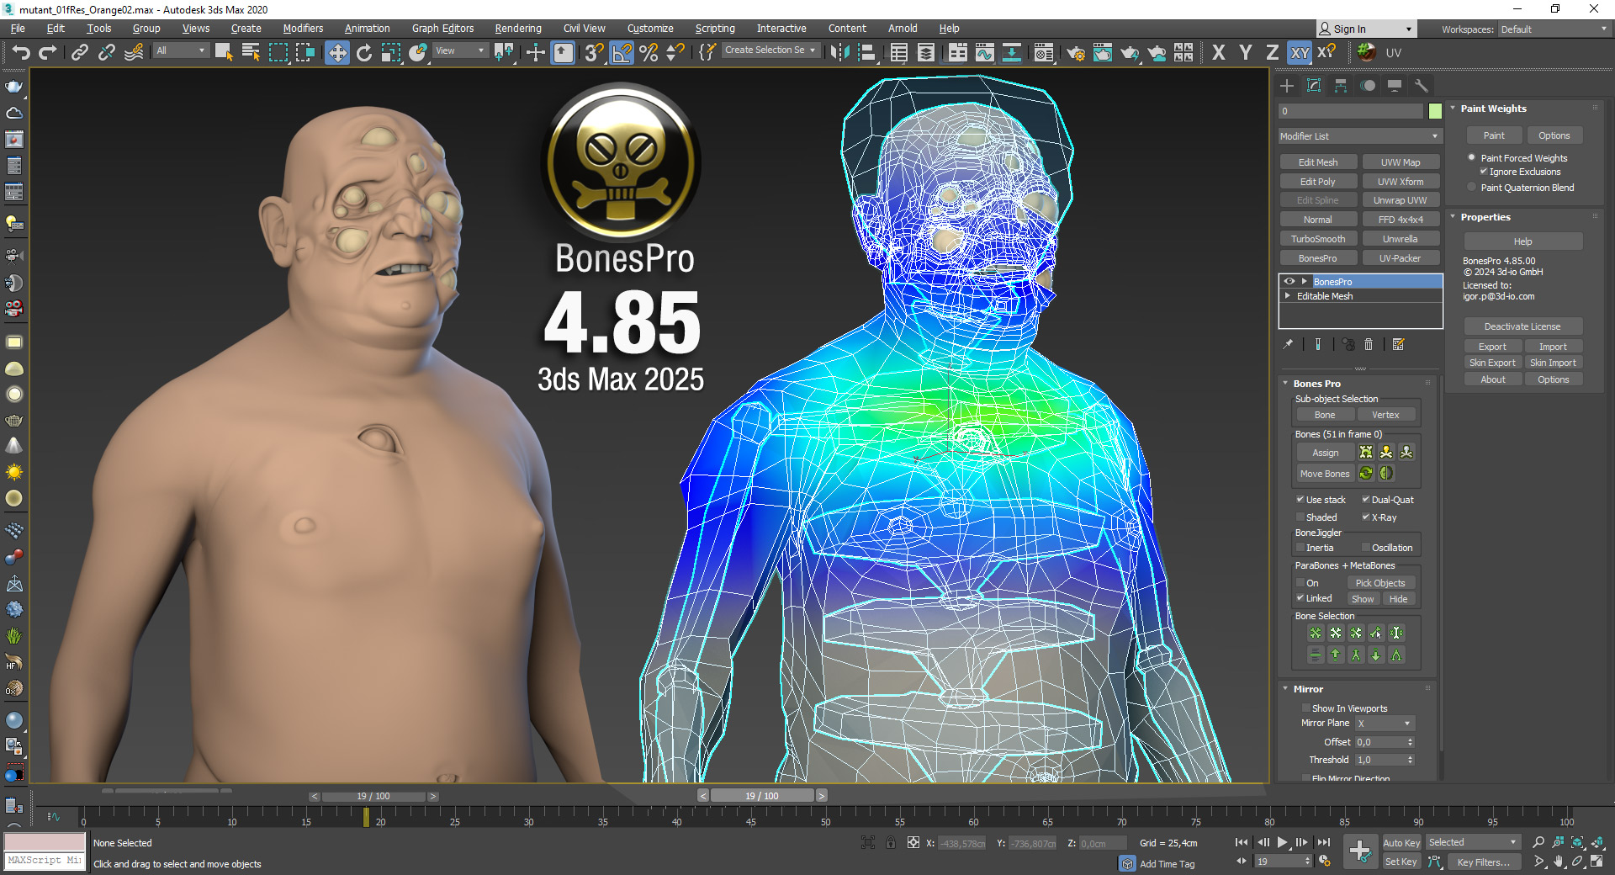
Task: Click the Assign bones button
Action: (1326, 453)
